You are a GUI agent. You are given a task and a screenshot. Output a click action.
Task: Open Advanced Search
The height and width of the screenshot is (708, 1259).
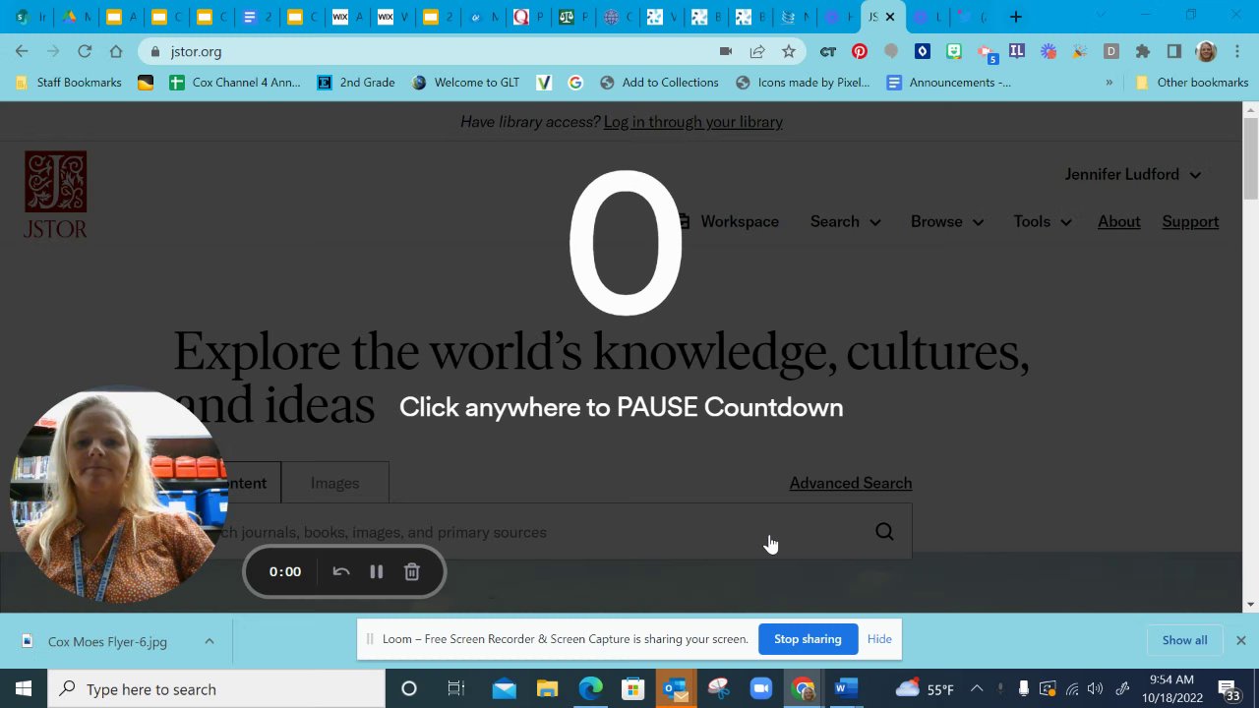tap(851, 483)
